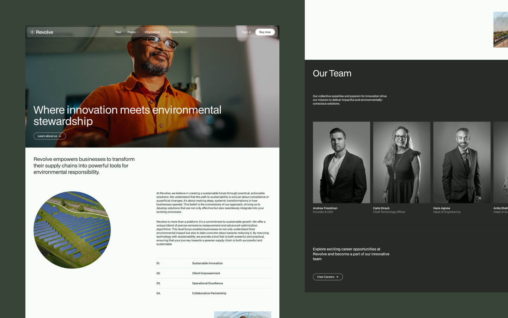Expand the Pages dropdown
The width and height of the screenshot is (508, 318).
(x=133, y=32)
